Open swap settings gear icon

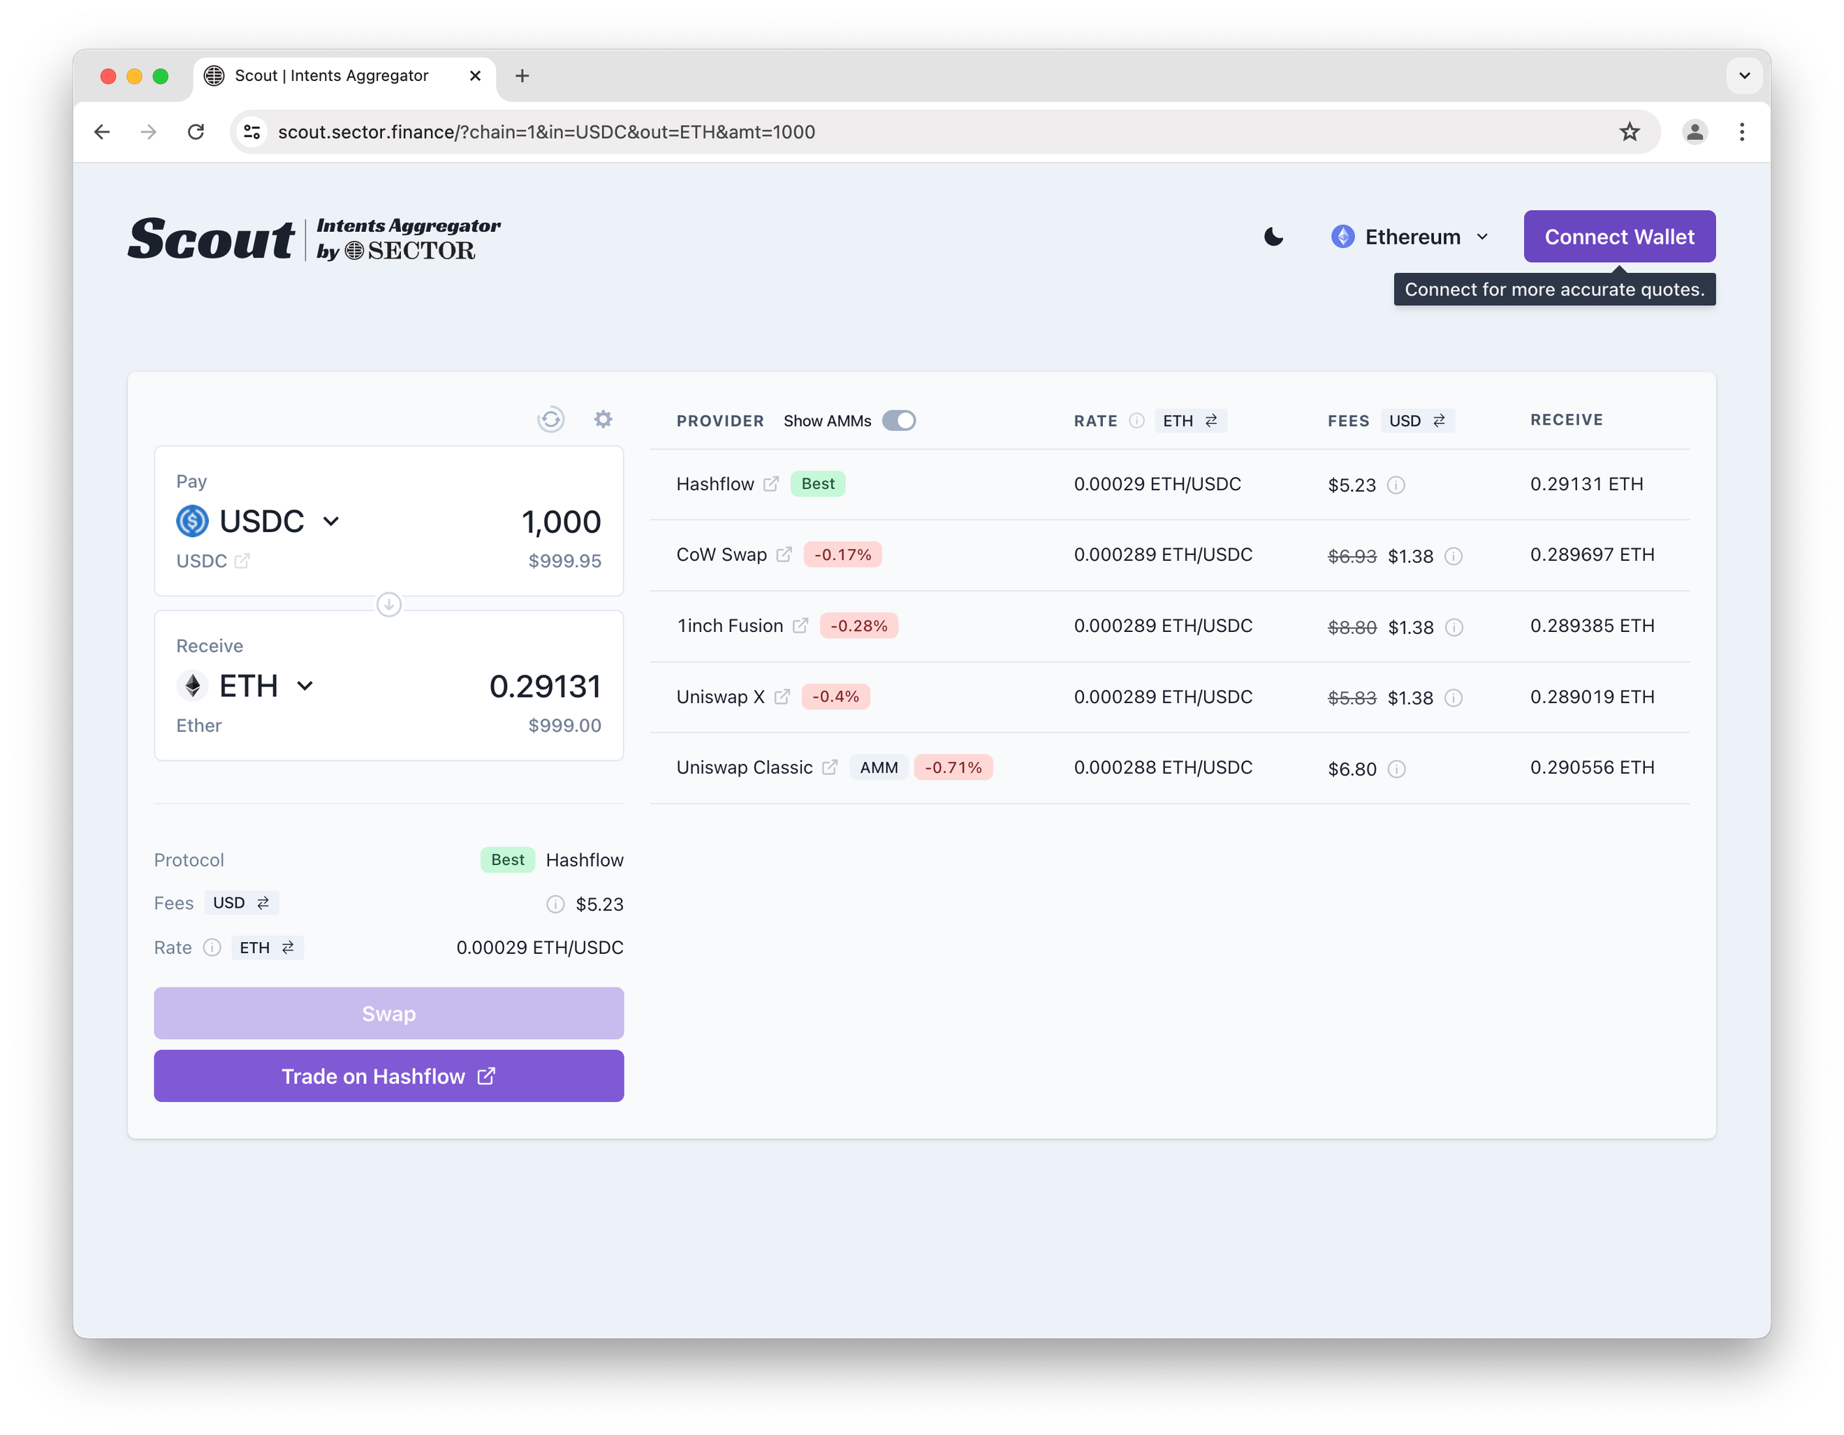click(603, 420)
